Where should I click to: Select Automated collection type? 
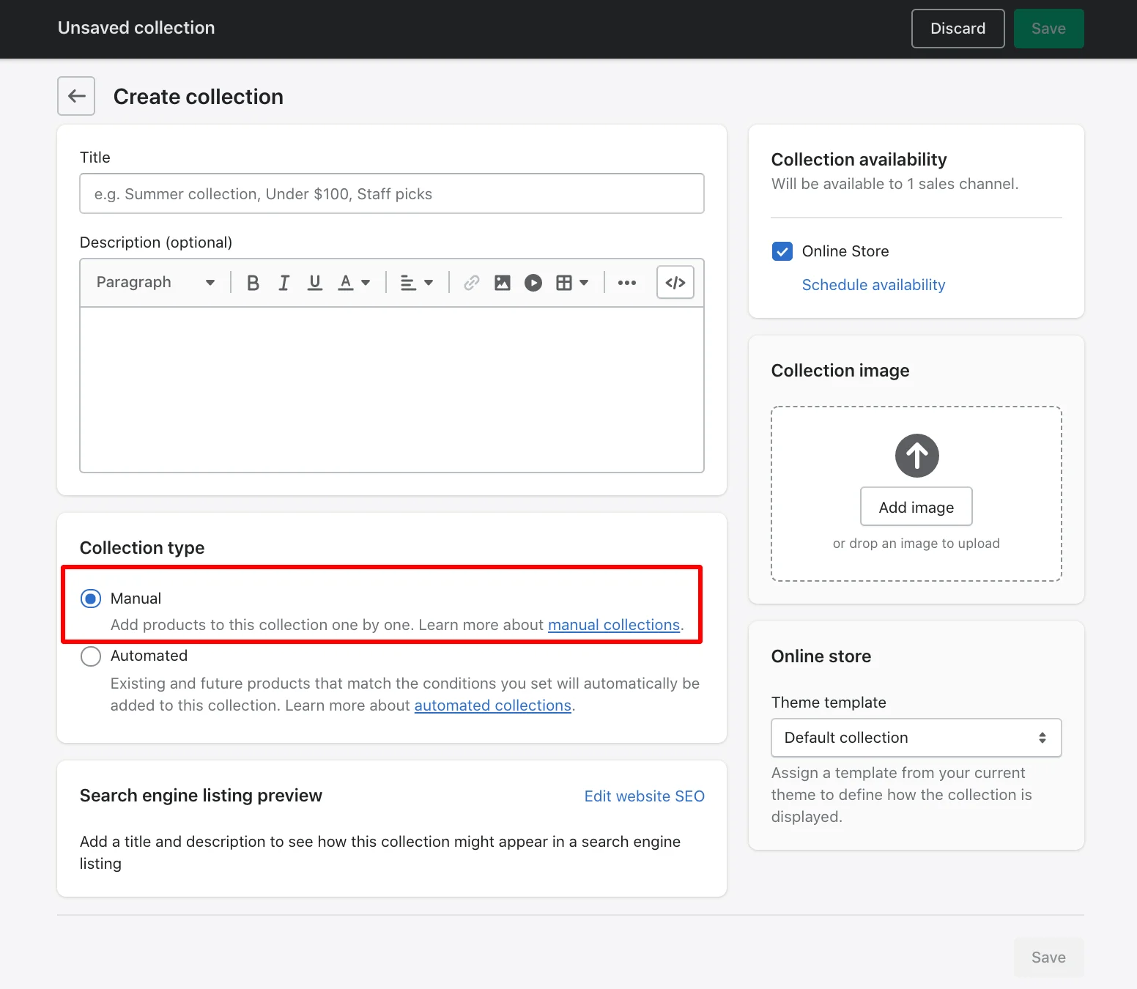click(x=91, y=656)
